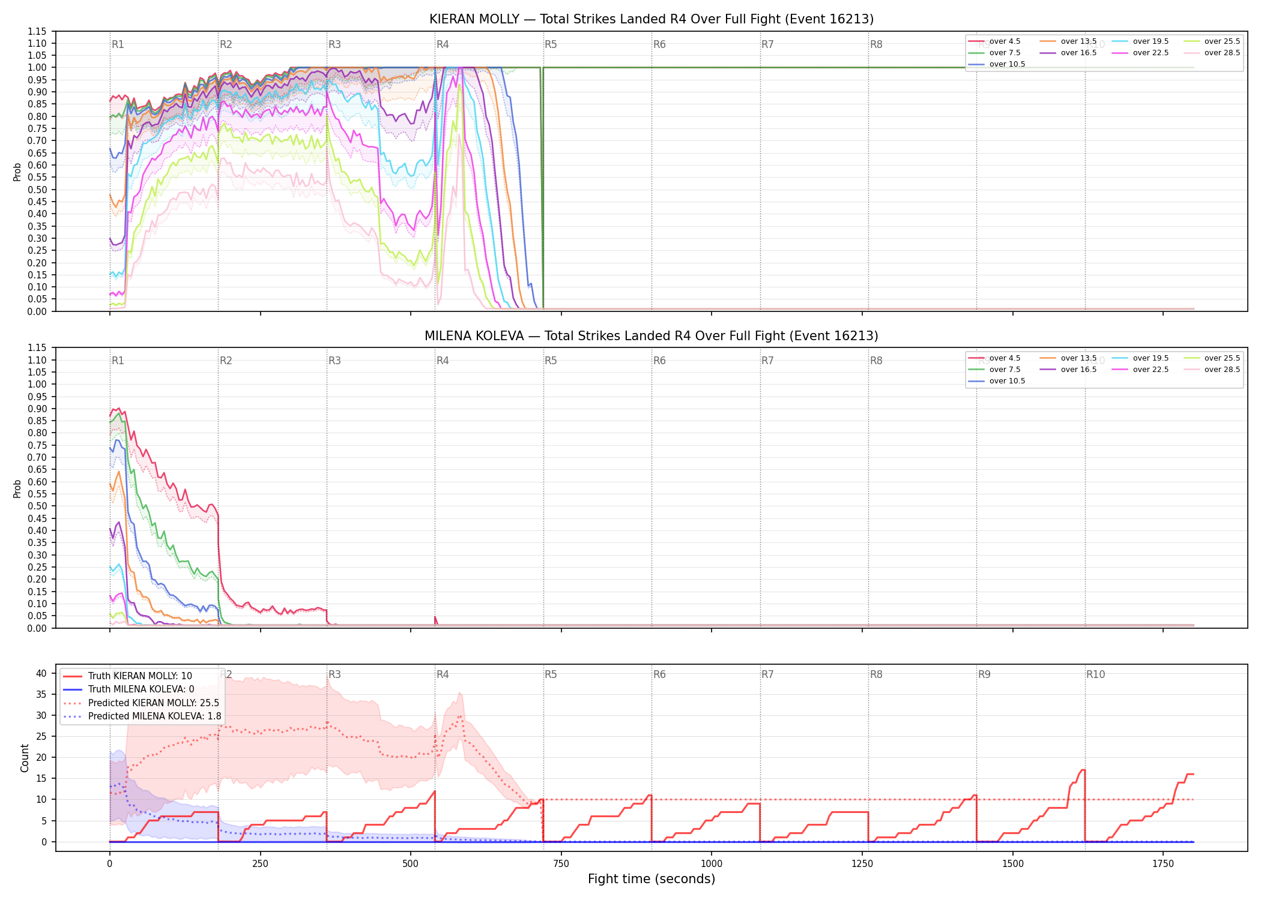Click the '1250' x-axis tick label
This screenshot has height=900, width=1261.
[862, 864]
